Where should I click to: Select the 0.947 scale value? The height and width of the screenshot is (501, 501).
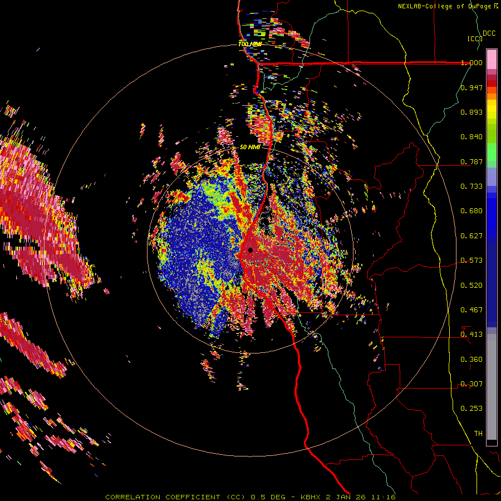(471, 87)
